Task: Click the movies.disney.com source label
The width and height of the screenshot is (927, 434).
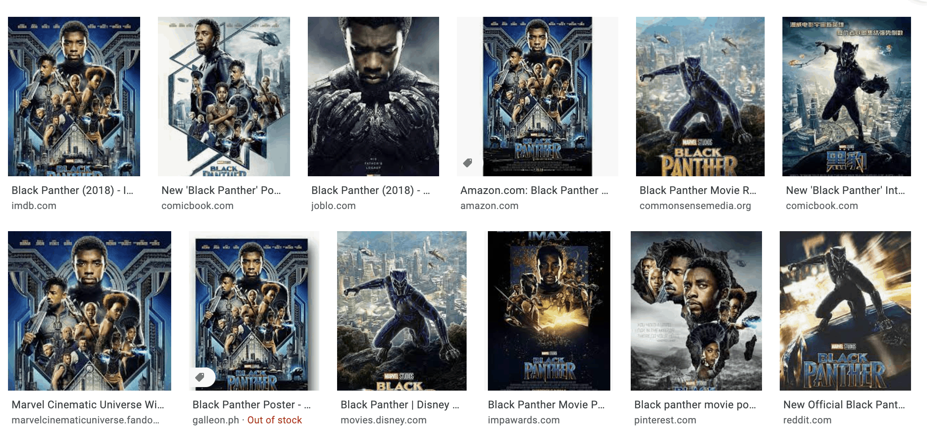Action: pos(384,420)
